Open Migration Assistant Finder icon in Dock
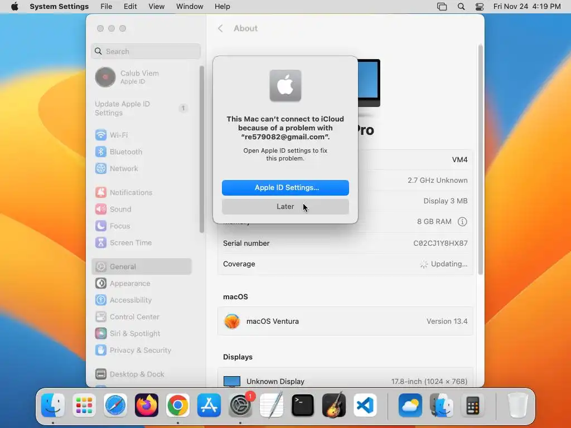The height and width of the screenshot is (428, 571). 442,406
